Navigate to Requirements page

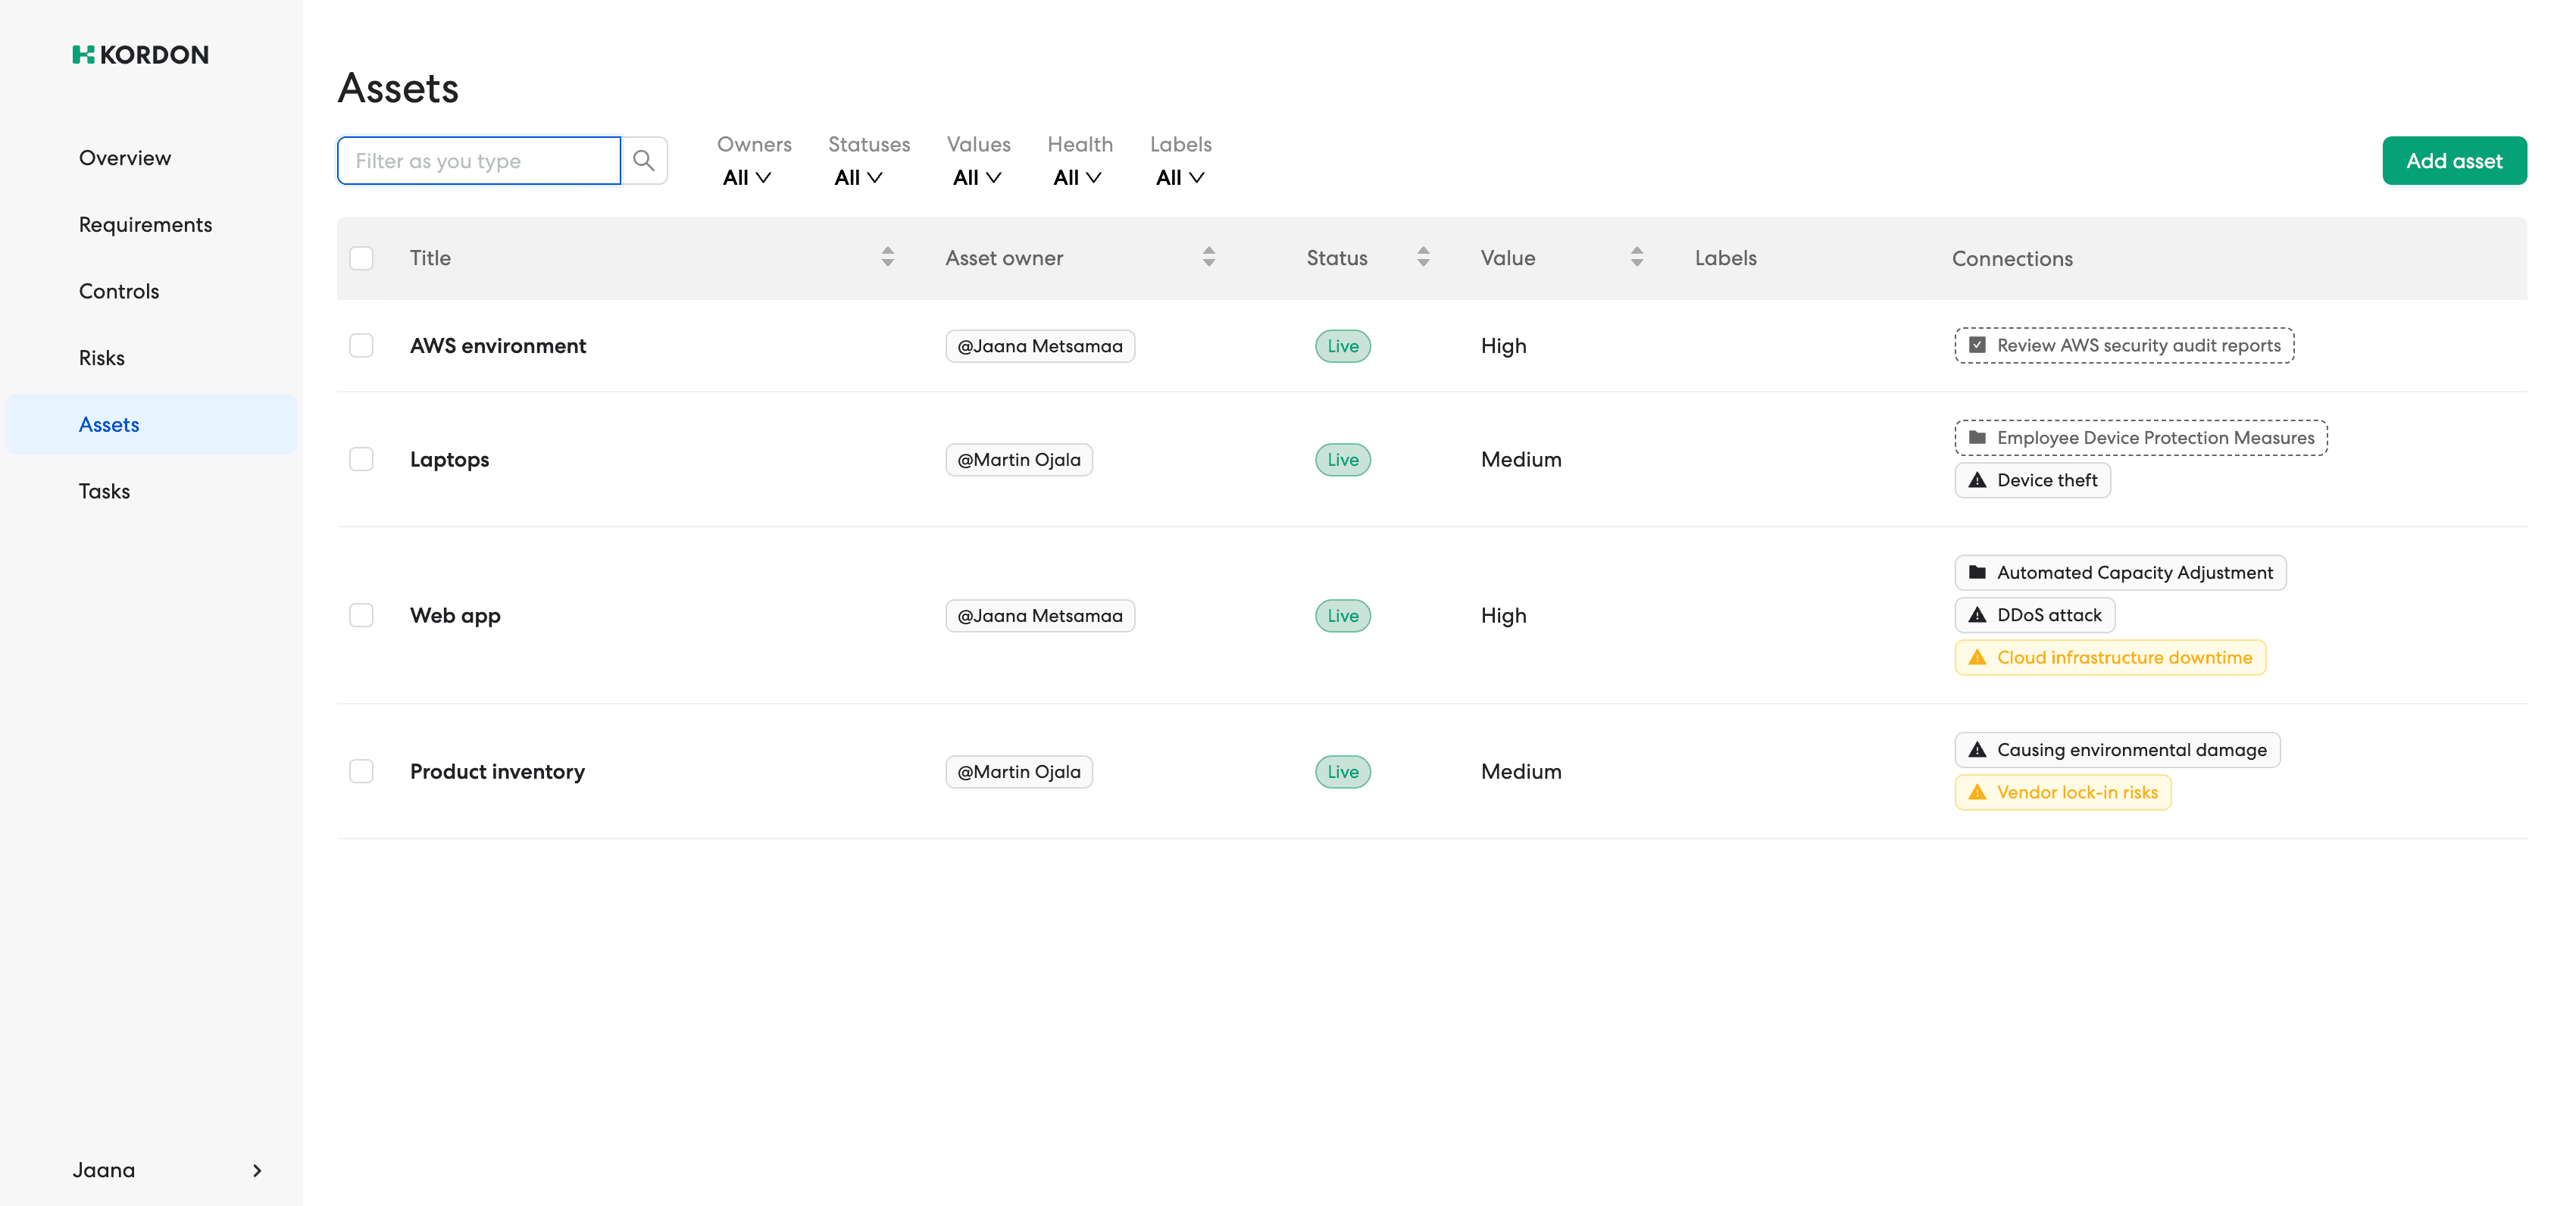point(145,224)
